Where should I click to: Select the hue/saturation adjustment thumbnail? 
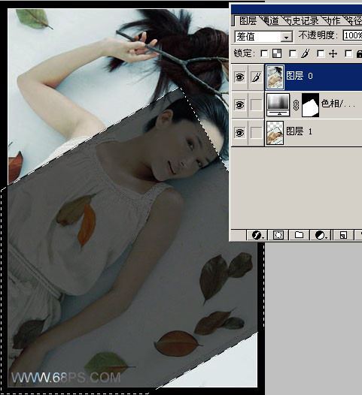[x=278, y=105]
